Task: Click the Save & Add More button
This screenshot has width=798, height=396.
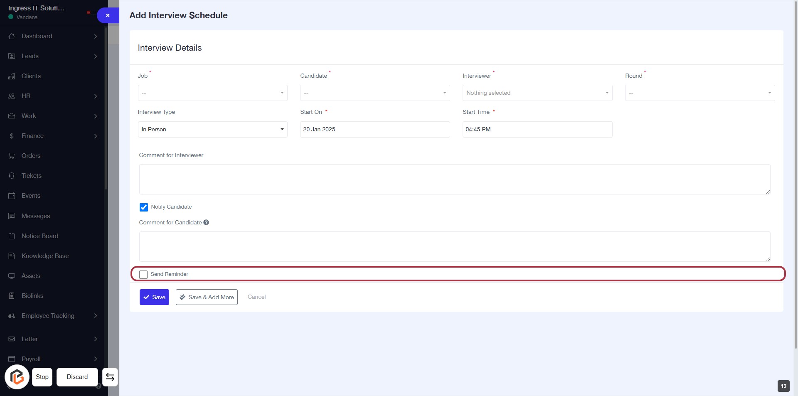Action: point(207,297)
